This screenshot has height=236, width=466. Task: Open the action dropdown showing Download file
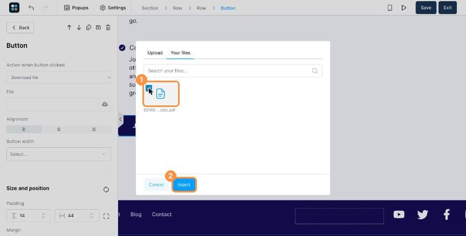click(x=59, y=77)
